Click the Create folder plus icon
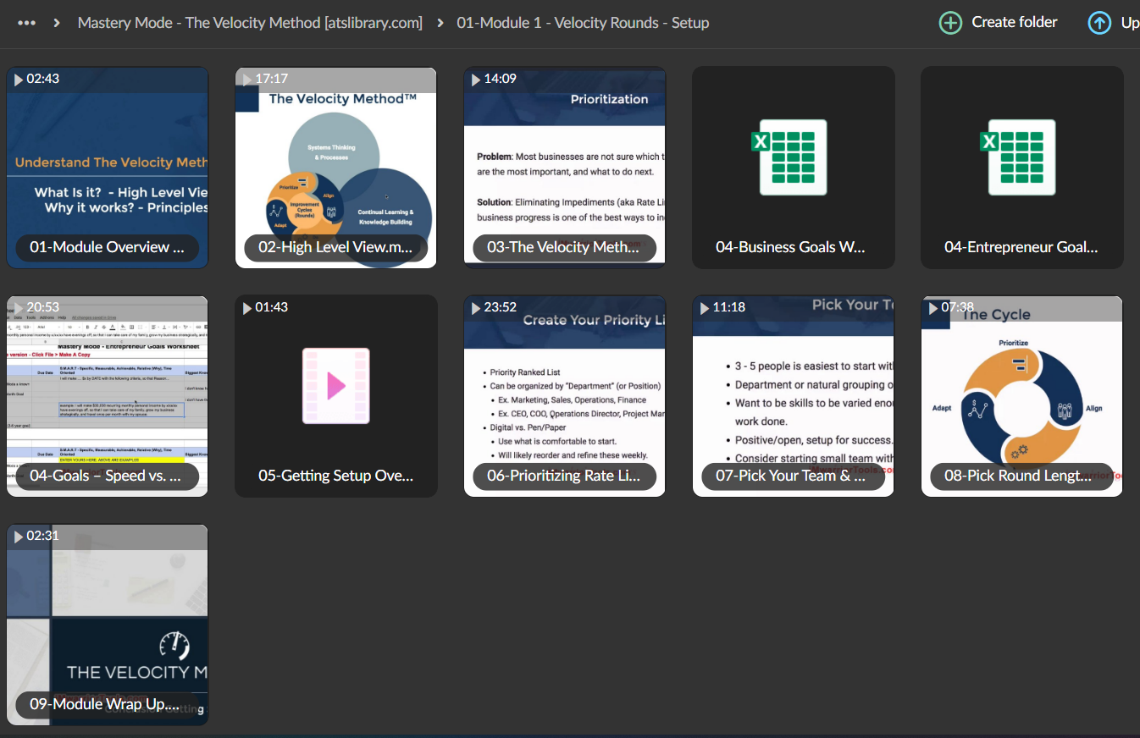Image resolution: width=1140 pixels, height=738 pixels. 950,23
